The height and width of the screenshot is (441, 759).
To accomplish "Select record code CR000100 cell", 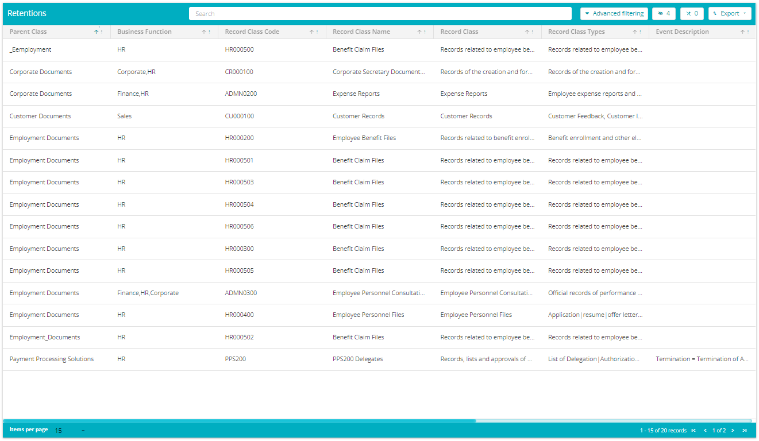I will pos(239,72).
